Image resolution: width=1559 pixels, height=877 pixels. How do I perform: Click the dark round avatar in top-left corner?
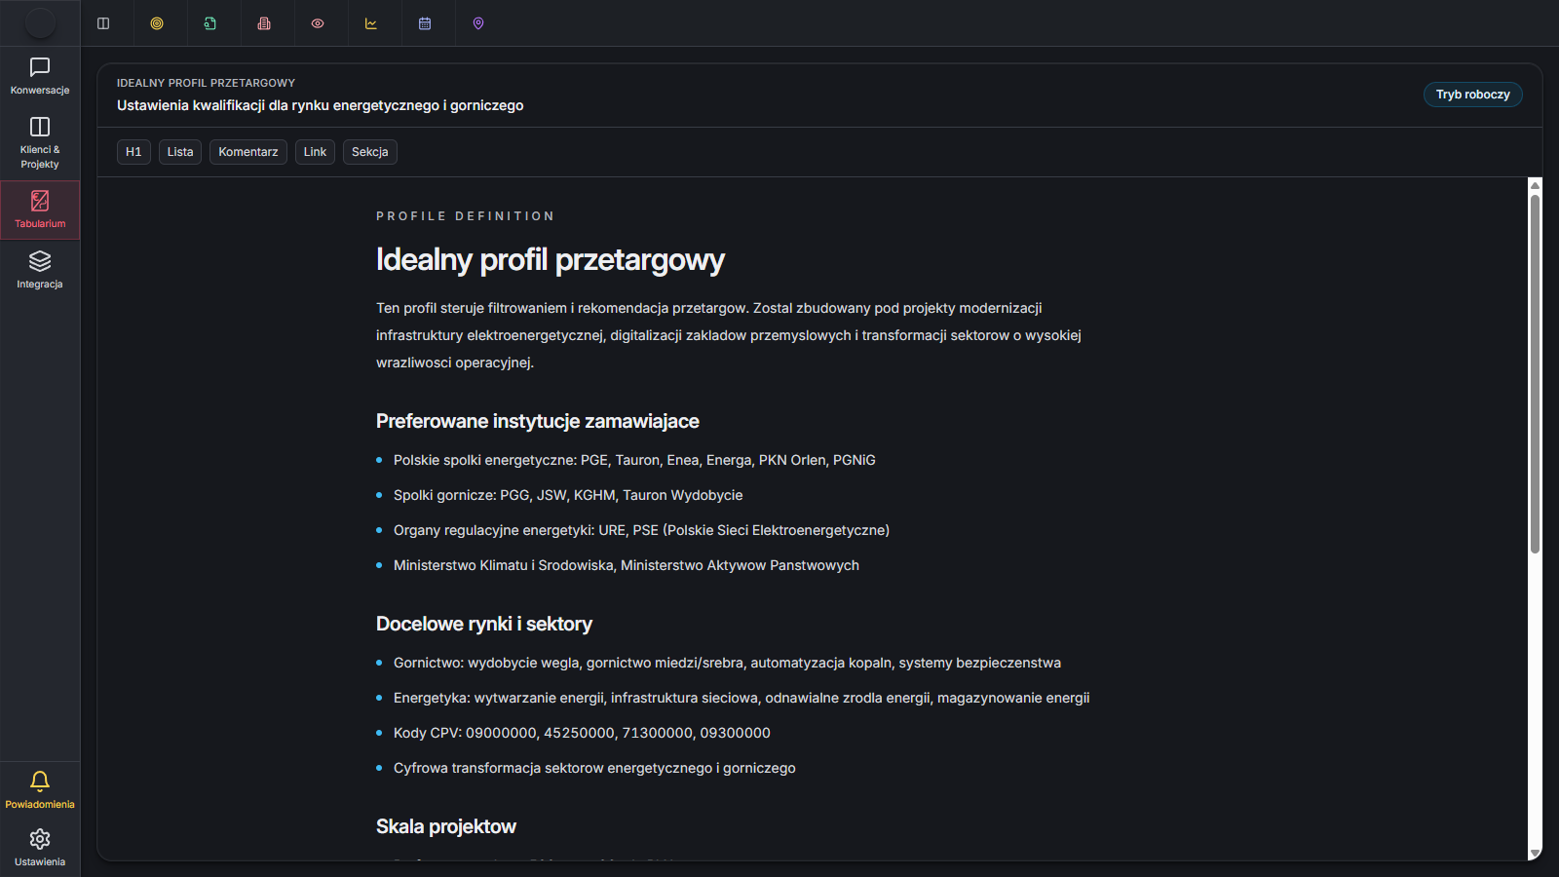point(40,22)
